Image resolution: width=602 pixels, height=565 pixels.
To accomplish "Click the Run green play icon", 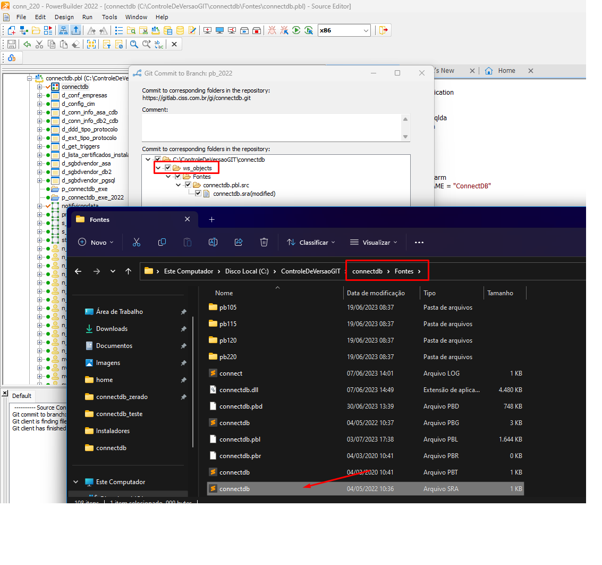I will (x=296, y=30).
